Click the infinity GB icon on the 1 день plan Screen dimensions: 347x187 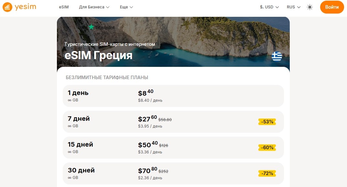click(x=70, y=100)
